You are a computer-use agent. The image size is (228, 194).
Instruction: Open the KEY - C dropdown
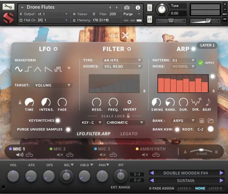click(x=92, y=123)
